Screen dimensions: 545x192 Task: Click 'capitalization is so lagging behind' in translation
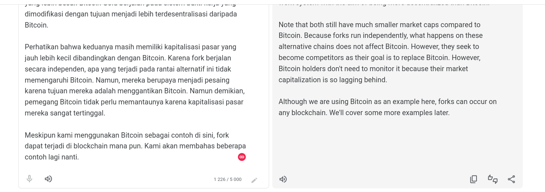tap(333, 80)
